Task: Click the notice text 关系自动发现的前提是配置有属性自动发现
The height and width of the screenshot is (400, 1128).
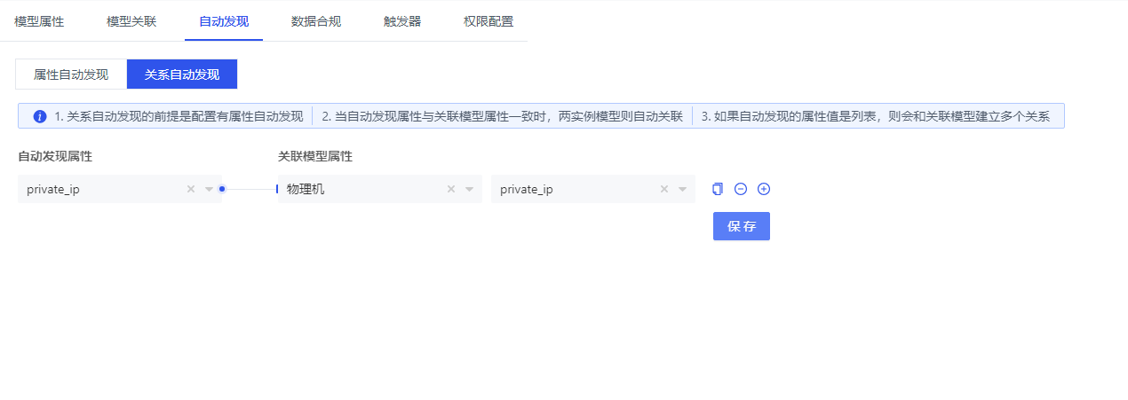Action: 185,116
